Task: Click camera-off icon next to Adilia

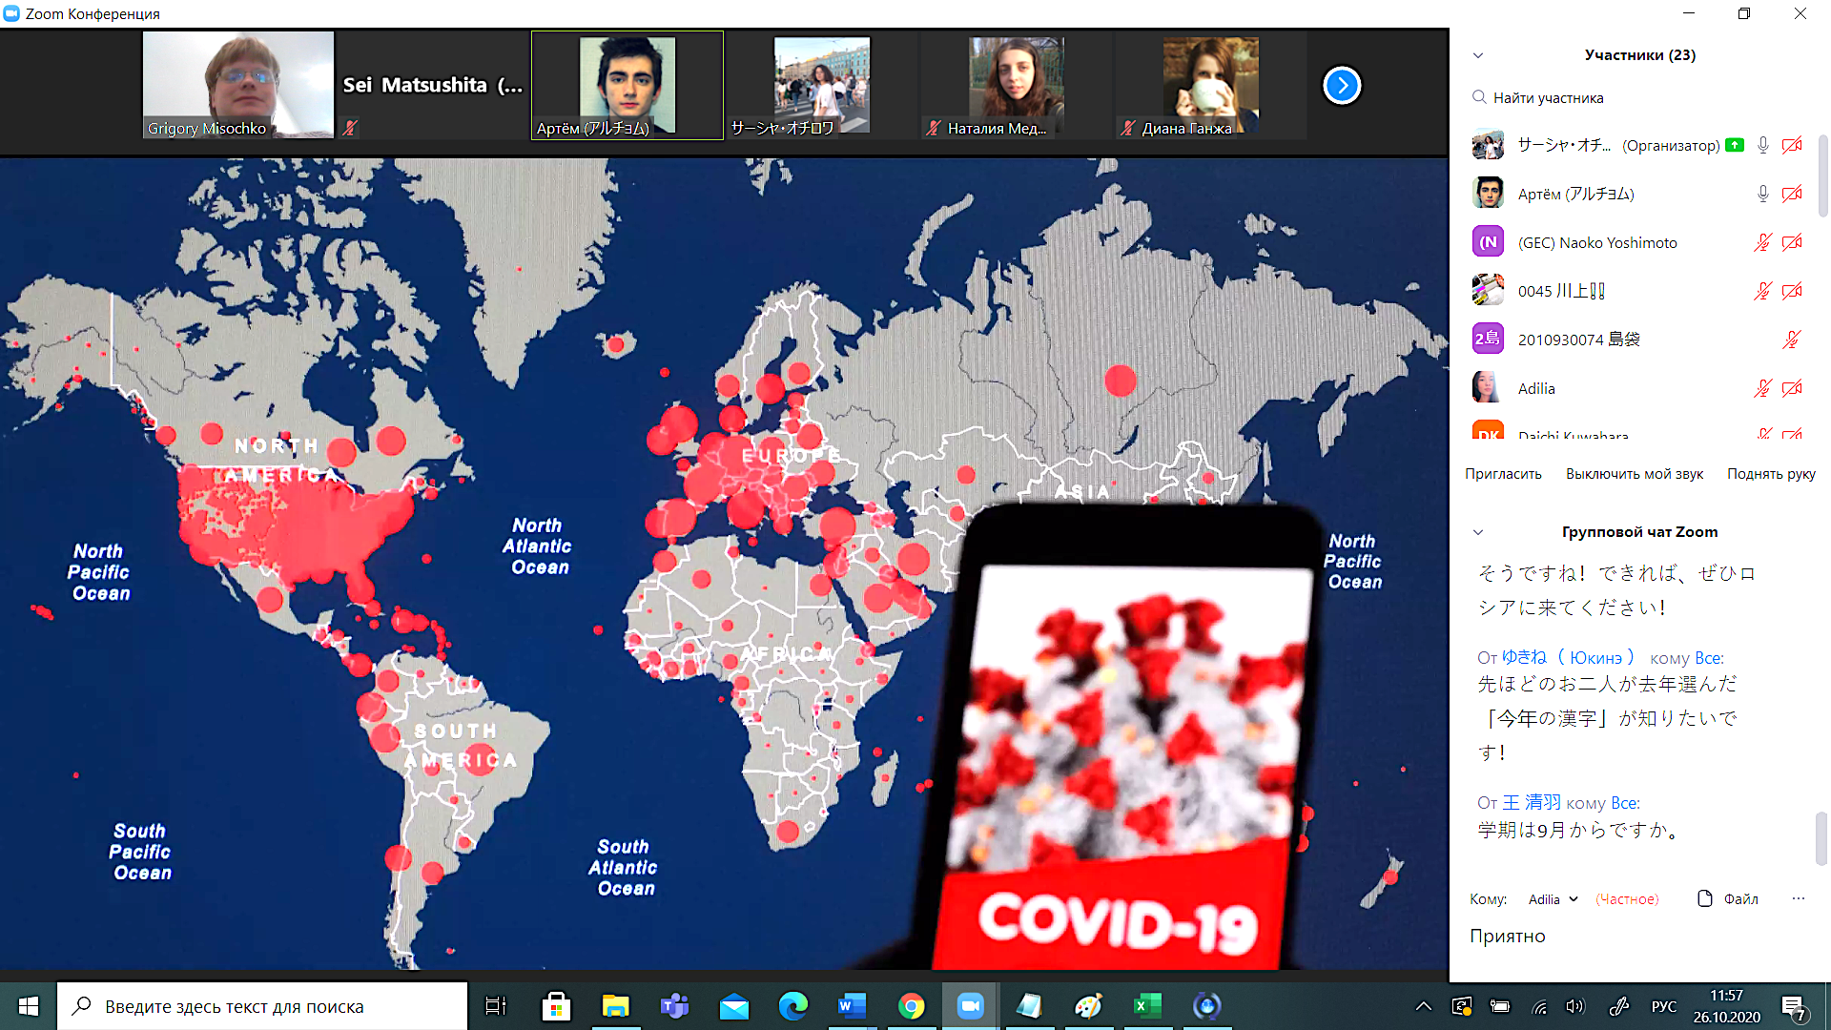Action: (x=1792, y=388)
